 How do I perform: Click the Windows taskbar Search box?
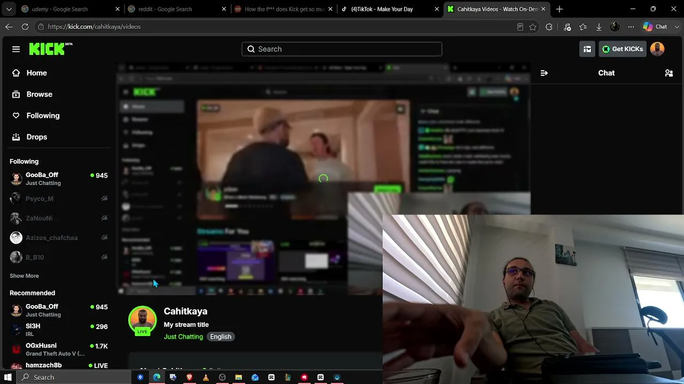74,377
